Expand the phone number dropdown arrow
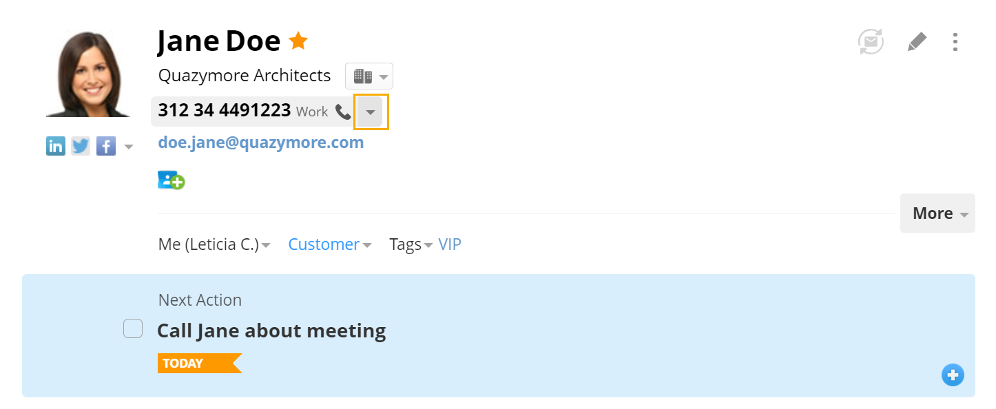Image resolution: width=996 pixels, height=409 pixels. pyautogui.click(x=371, y=112)
